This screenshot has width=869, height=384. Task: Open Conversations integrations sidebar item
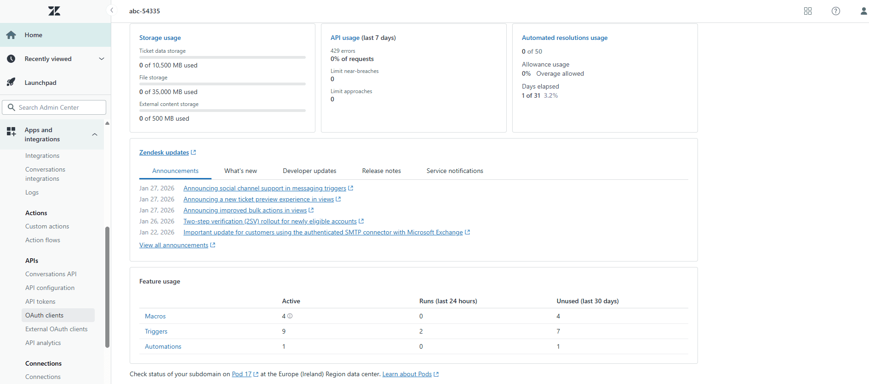click(45, 174)
